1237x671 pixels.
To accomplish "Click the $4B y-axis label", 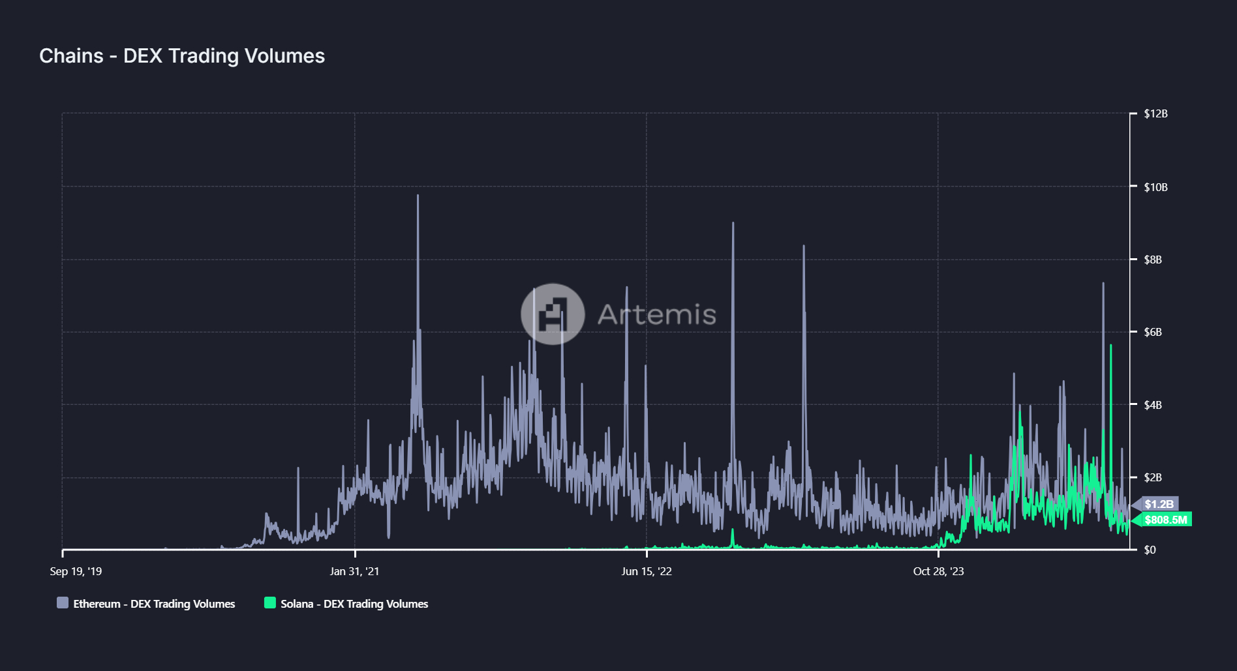I will click(1153, 405).
